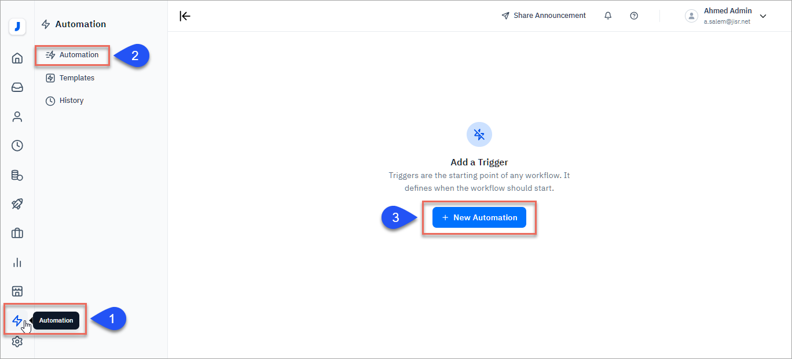792x359 pixels.
Task: Open the inbox requests icon
Action: click(x=17, y=87)
